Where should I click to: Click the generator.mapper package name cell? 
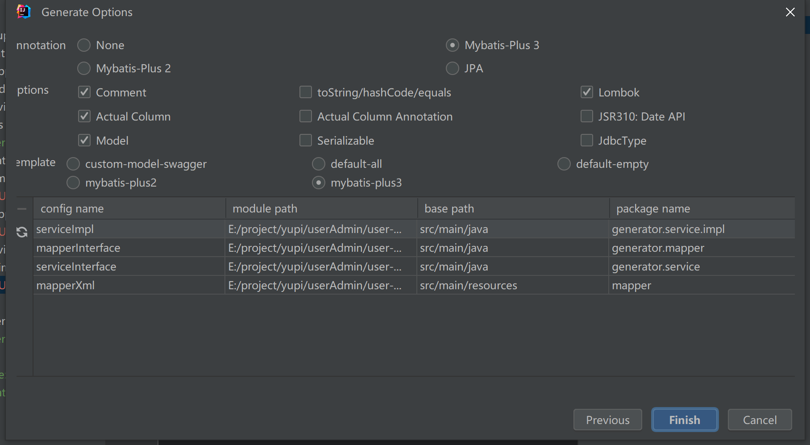click(x=702, y=248)
